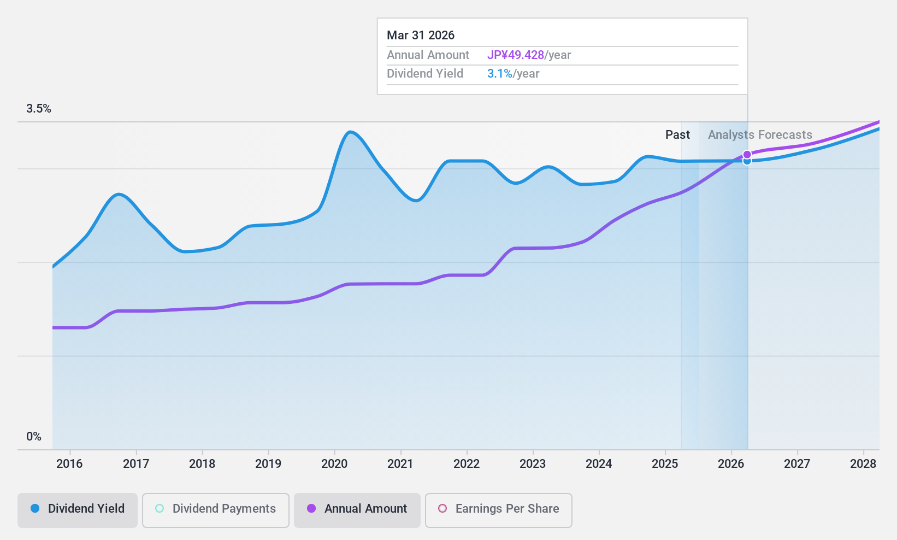Click the 2024 x-axis label
The width and height of the screenshot is (897, 540).
click(599, 464)
